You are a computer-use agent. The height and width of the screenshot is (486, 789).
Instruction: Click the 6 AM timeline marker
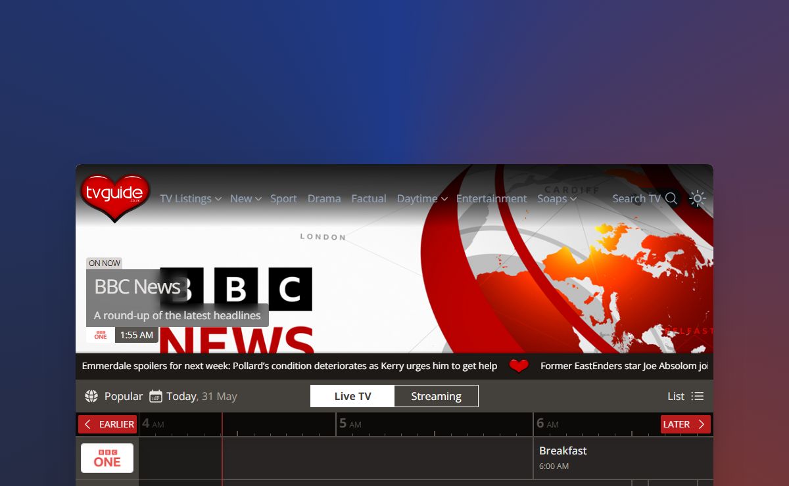(548, 424)
